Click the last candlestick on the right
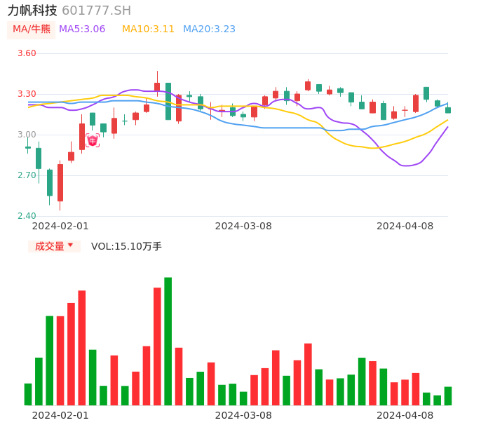 tap(448, 108)
